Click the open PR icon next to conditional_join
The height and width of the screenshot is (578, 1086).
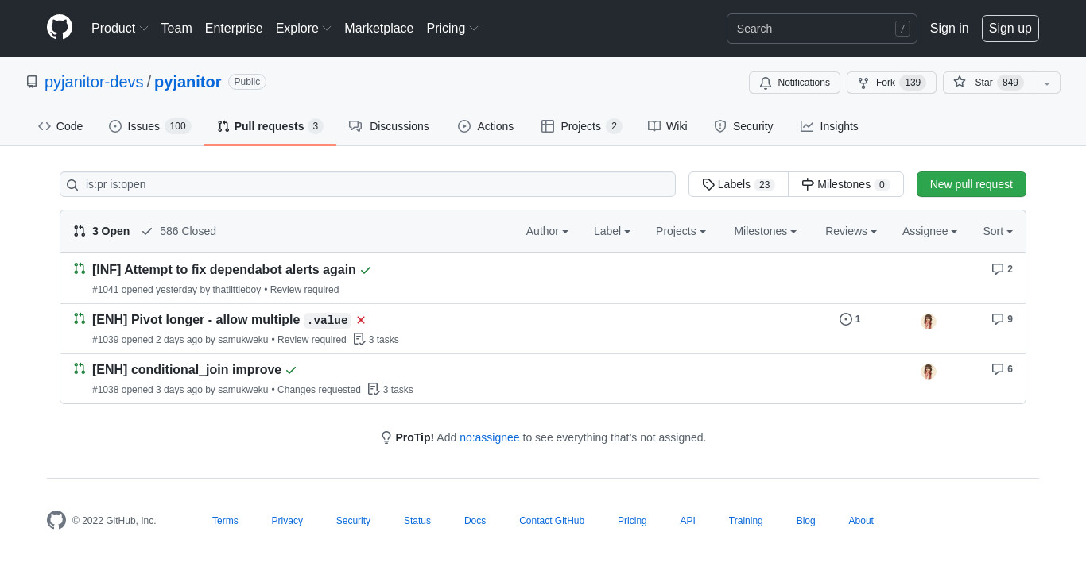[x=80, y=368]
